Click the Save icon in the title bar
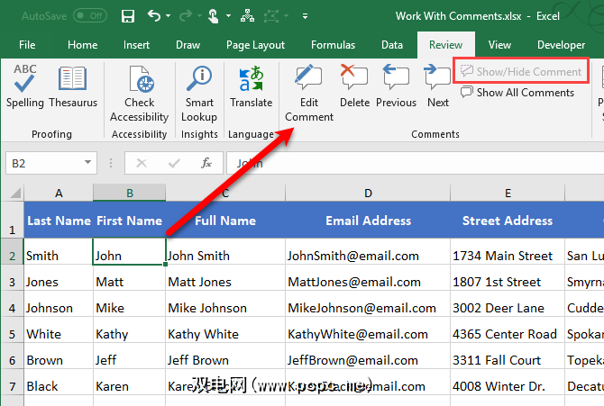 click(128, 16)
